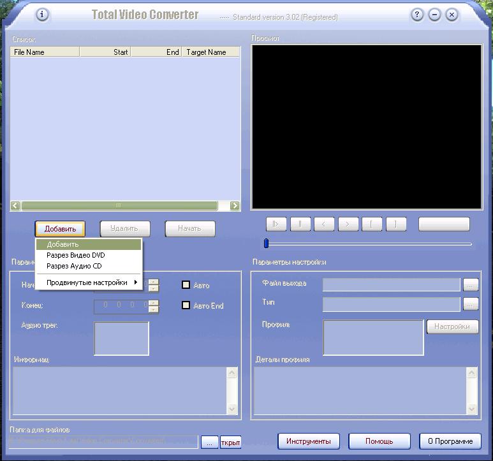493x461 pixels.
Task: Click the preview timeline track
Action: coord(369,244)
